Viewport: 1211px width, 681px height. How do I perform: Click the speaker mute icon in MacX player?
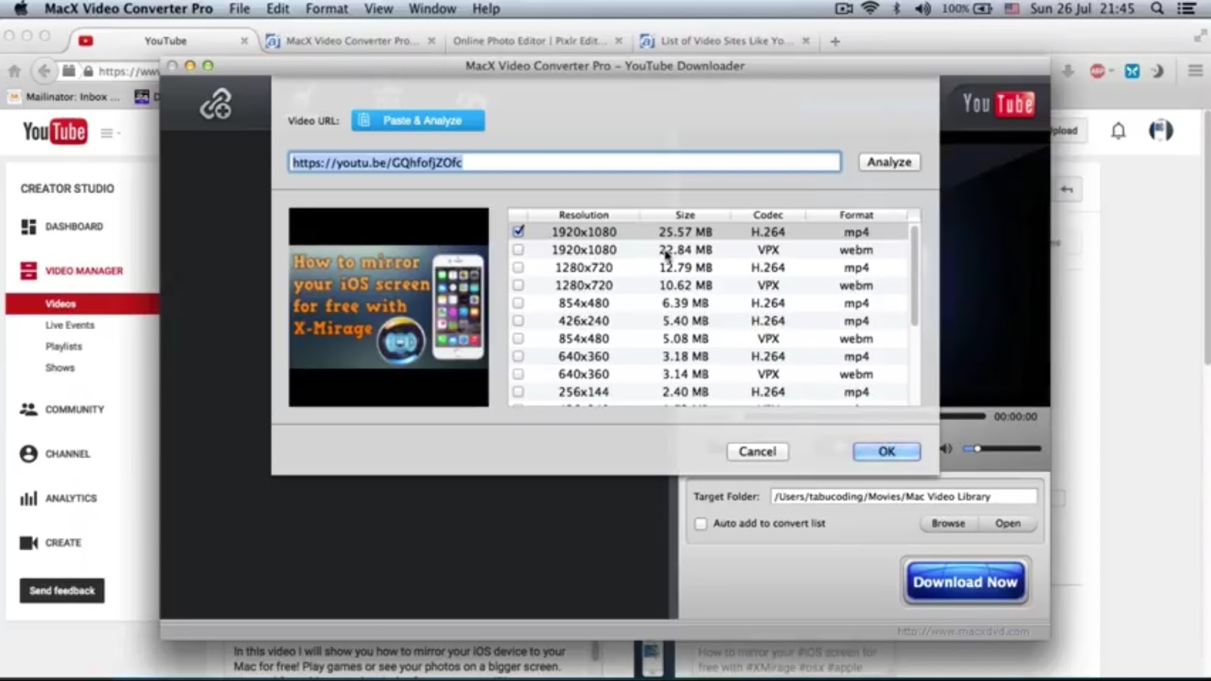(946, 449)
